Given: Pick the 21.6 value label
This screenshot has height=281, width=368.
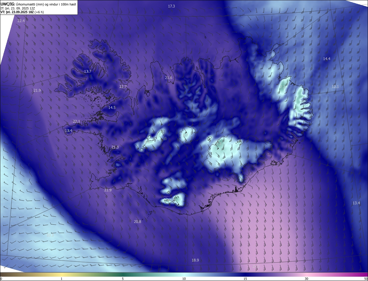Looking at the screenshot, I should (x=168, y=78).
